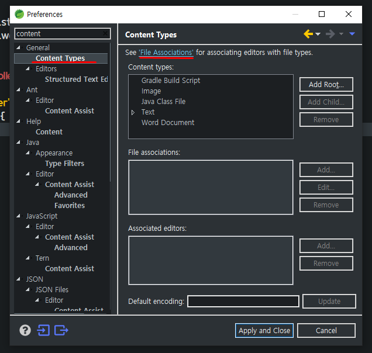Expand the Text content type
The height and width of the screenshot is (353, 372).
tap(133, 112)
